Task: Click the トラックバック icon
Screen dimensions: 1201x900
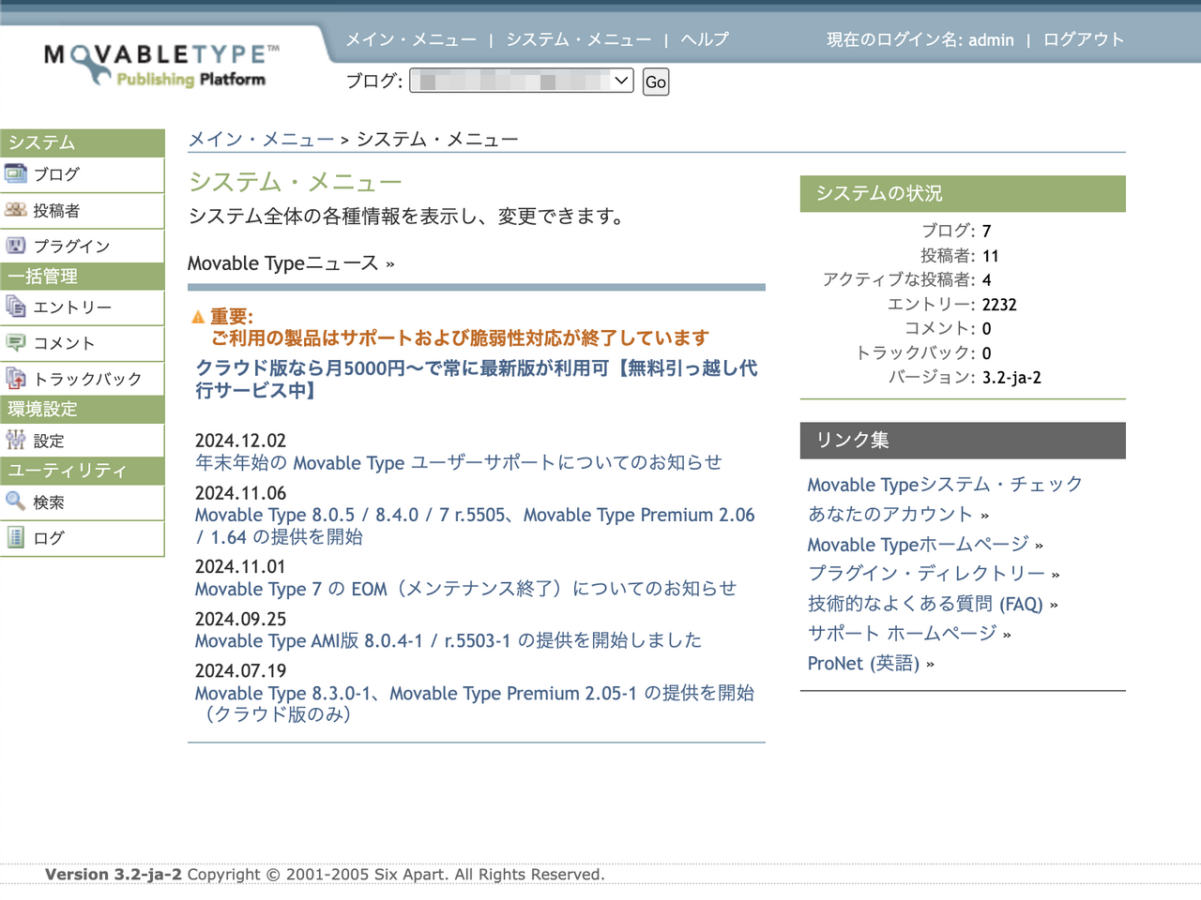Action: (16, 378)
